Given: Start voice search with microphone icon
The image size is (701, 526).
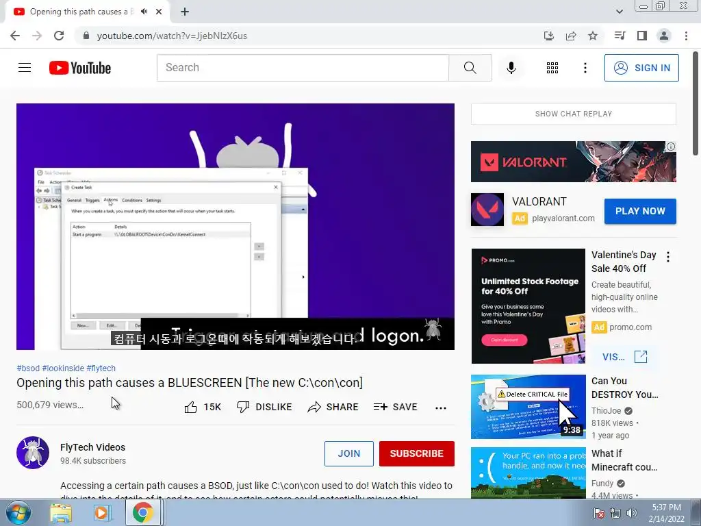Looking at the screenshot, I should (x=511, y=68).
